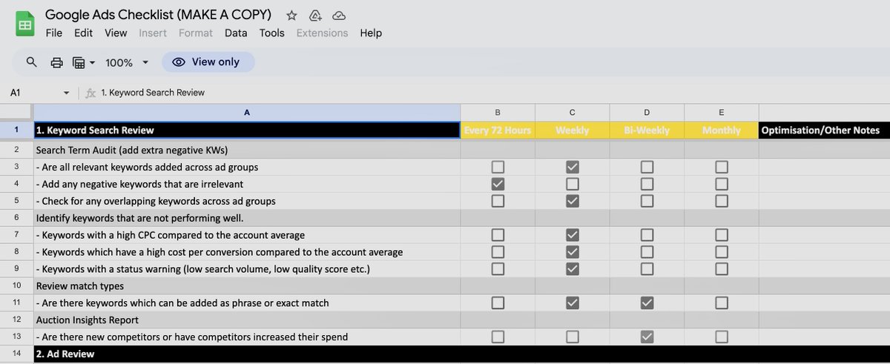
Task: Select cell '- Add any negative keywords that are irrelevant'
Action: click(x=247, y=184)
